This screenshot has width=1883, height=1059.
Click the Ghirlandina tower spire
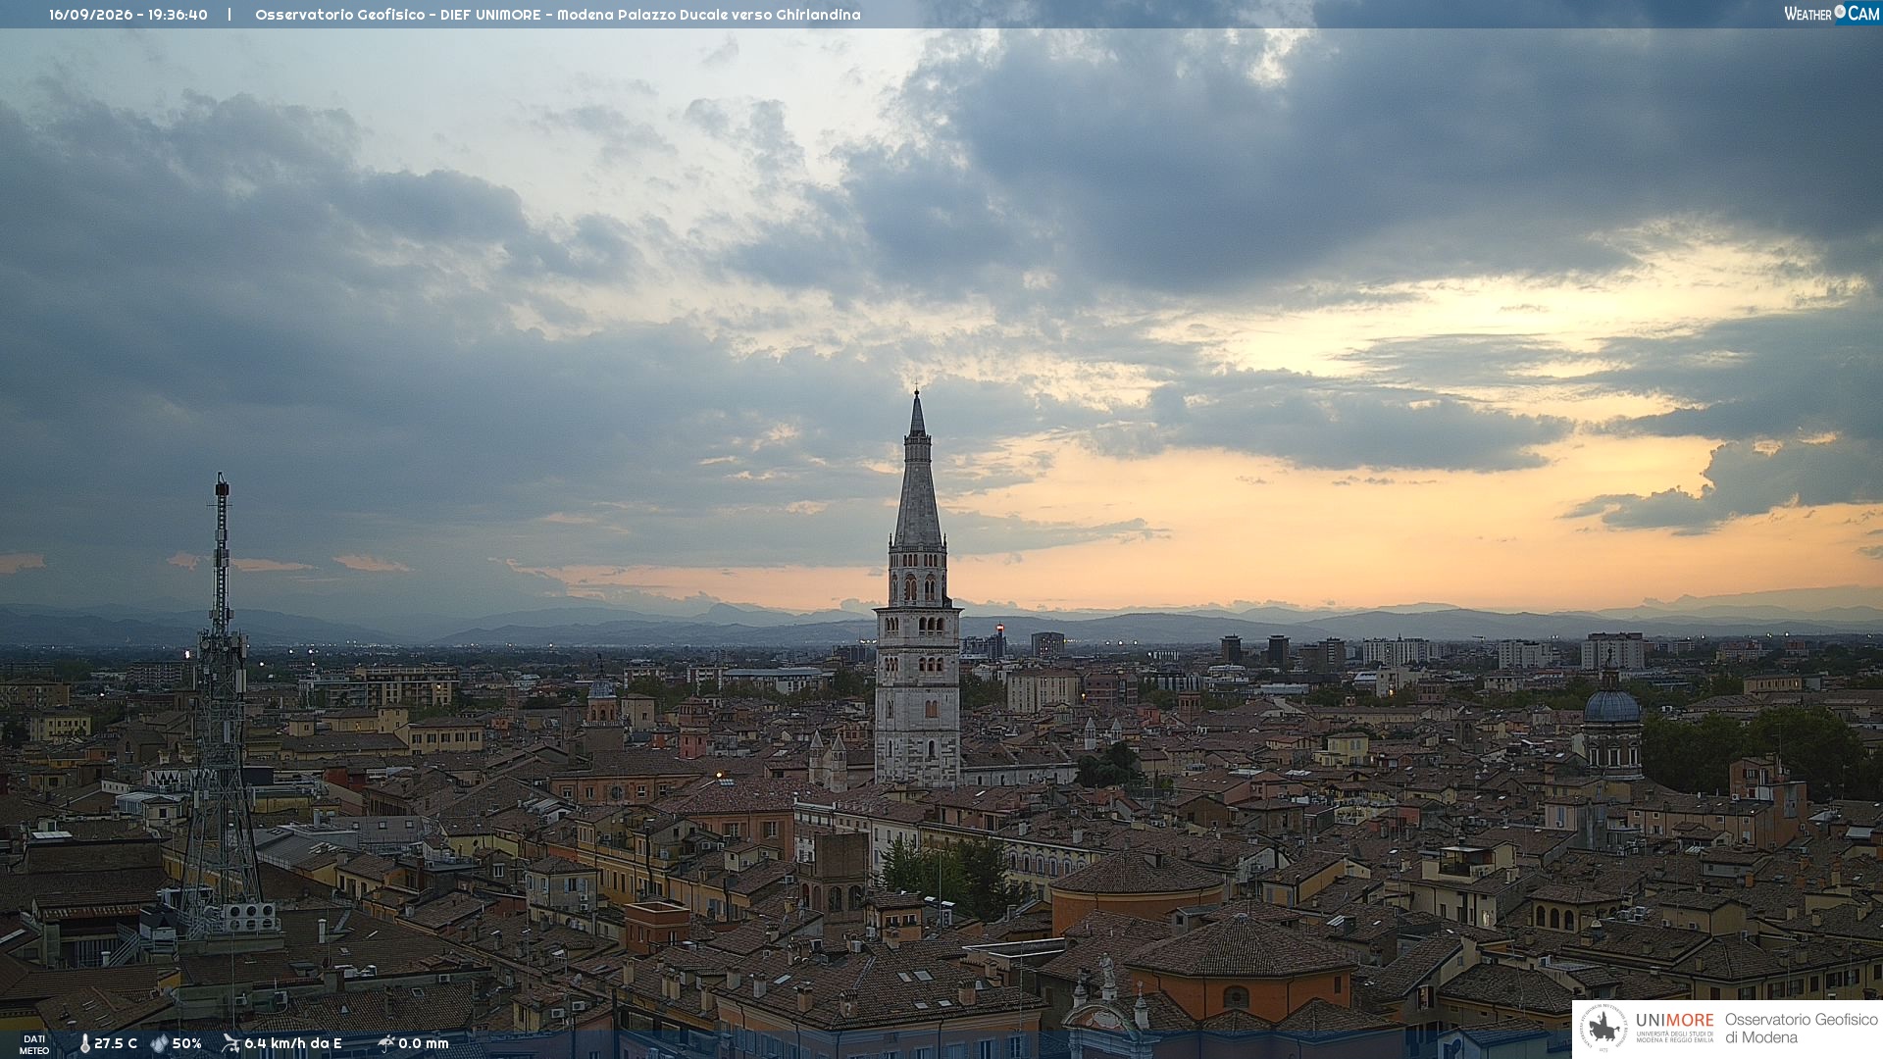pos(917,469)
